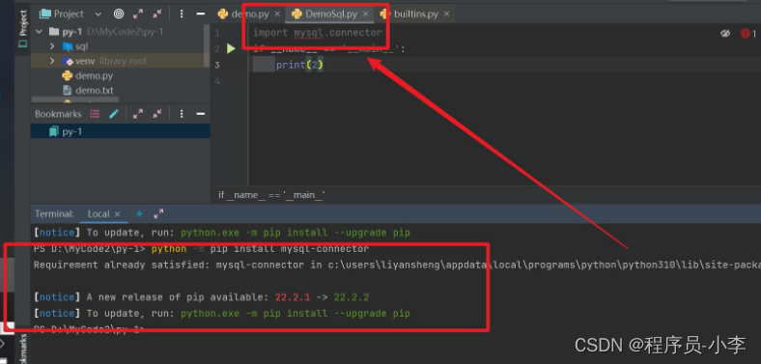Expand the sql folder
The height and width of the screenshot is (364, 761).
click(x=52, y=46)
